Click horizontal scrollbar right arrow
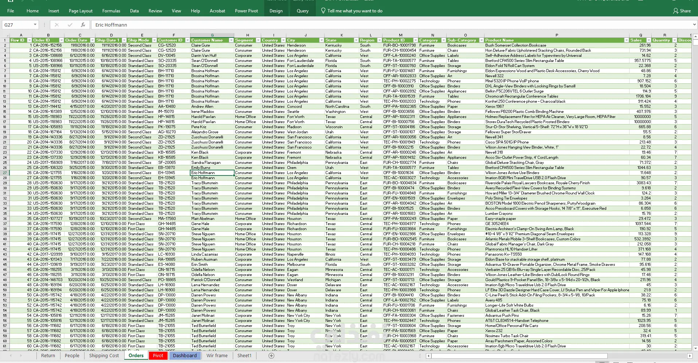698x363 pixels. pos(690,356)
